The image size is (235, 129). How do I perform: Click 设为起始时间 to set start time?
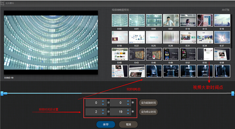pos(148,103)
